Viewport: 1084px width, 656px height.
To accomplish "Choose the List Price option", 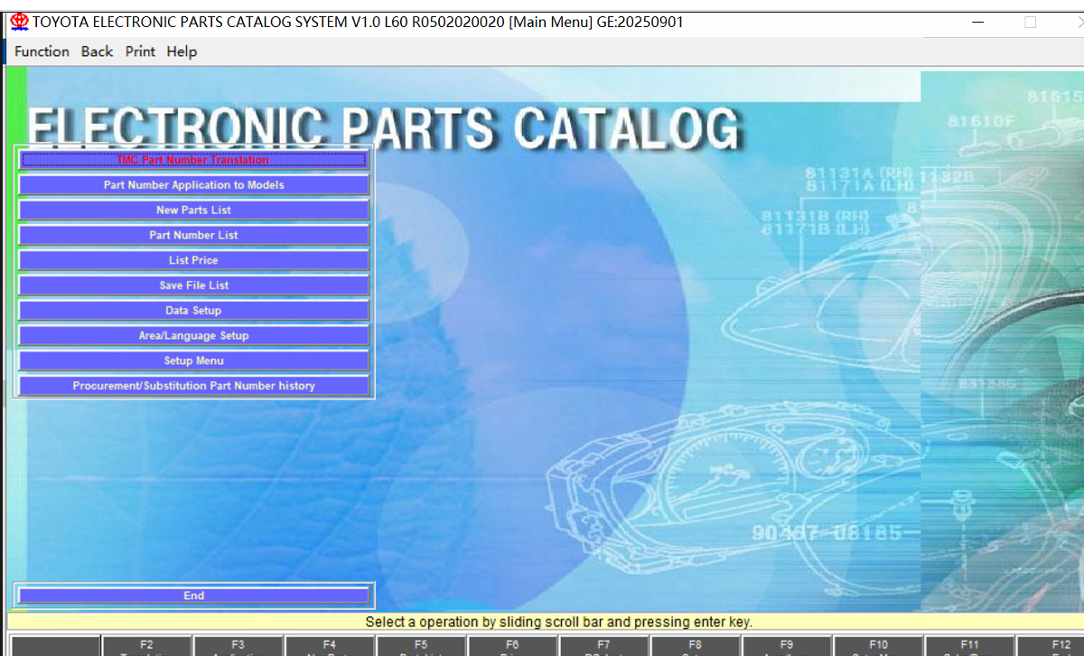I will point(193,260).
